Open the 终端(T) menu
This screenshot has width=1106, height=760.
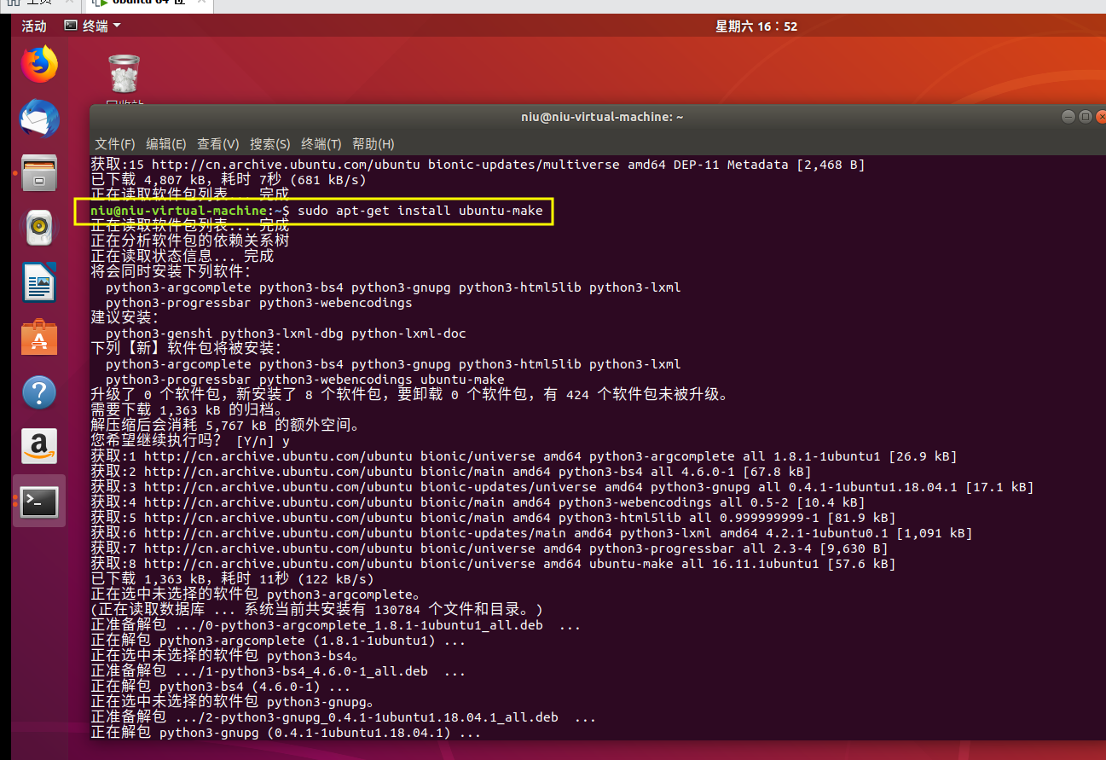tap(321, 144)
